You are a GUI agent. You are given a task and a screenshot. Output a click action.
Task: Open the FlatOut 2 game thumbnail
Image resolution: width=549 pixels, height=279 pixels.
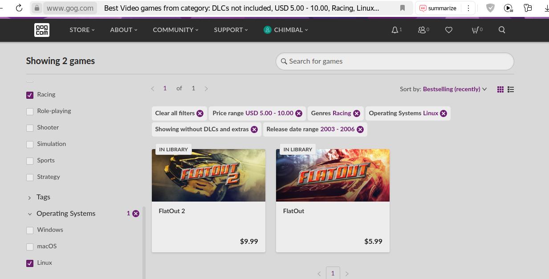coord(208,175)
